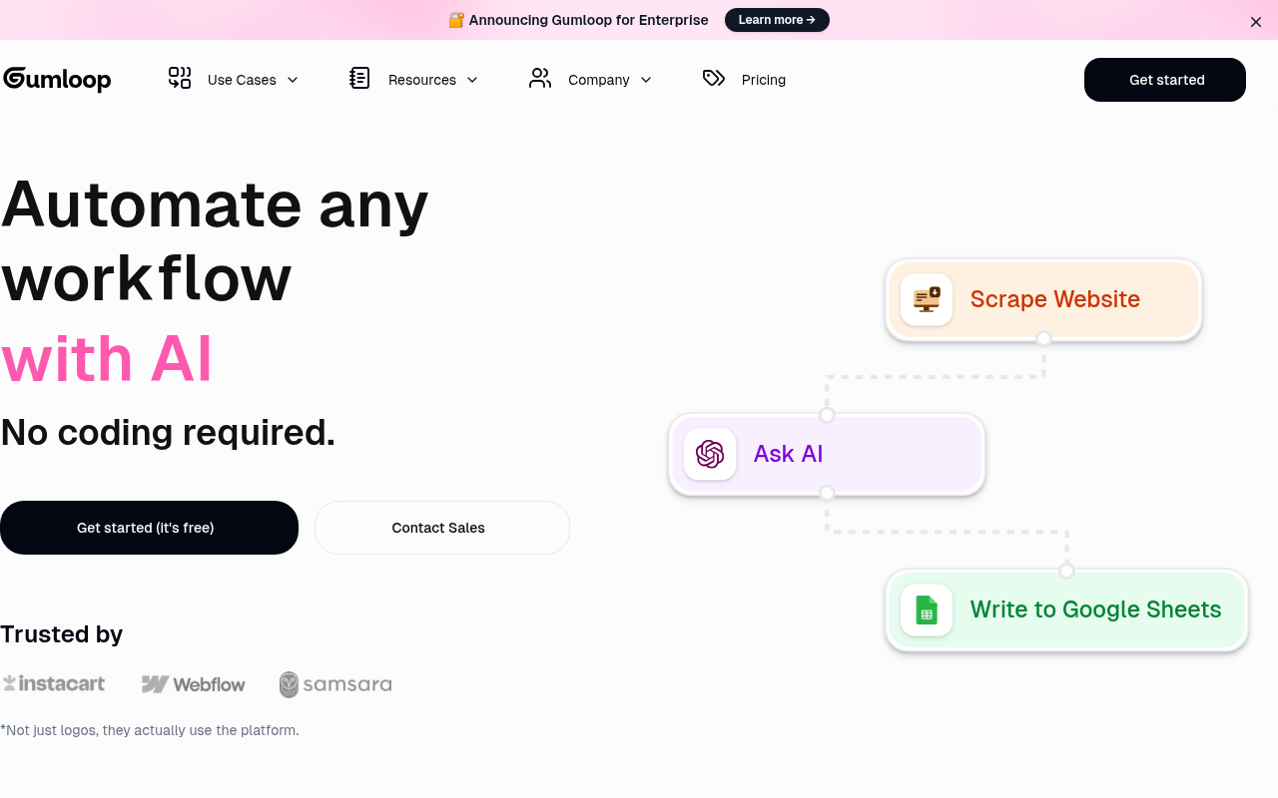Follow the Learn more link in the banner

tap(777, 19)
